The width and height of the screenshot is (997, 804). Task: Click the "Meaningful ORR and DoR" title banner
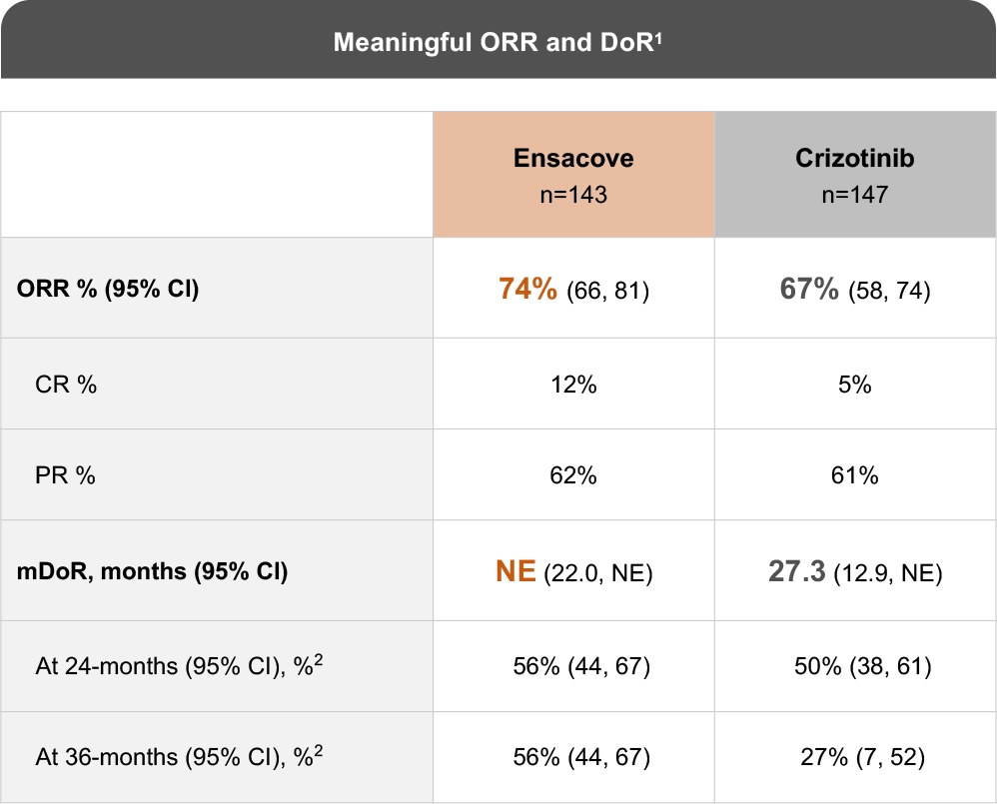498,42
